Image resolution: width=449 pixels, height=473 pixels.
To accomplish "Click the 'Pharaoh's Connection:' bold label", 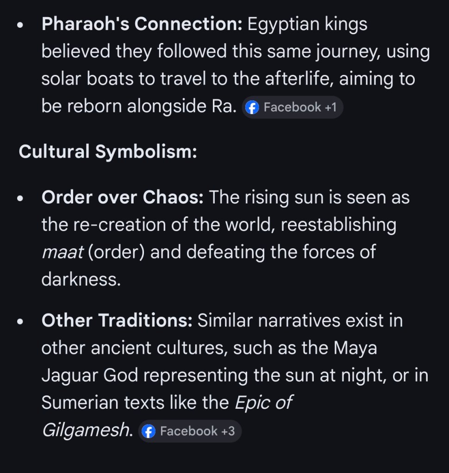I will [x=142, y=24].
